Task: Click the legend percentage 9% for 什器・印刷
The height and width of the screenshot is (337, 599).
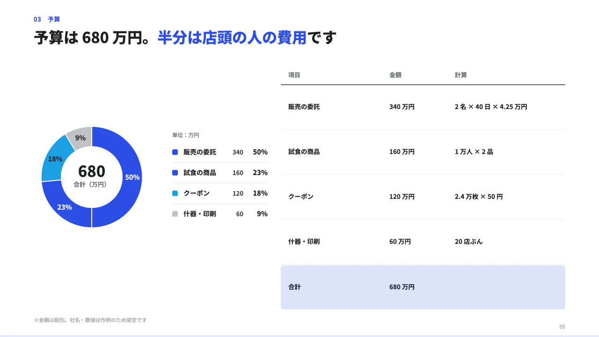Action: click(262, 214)
